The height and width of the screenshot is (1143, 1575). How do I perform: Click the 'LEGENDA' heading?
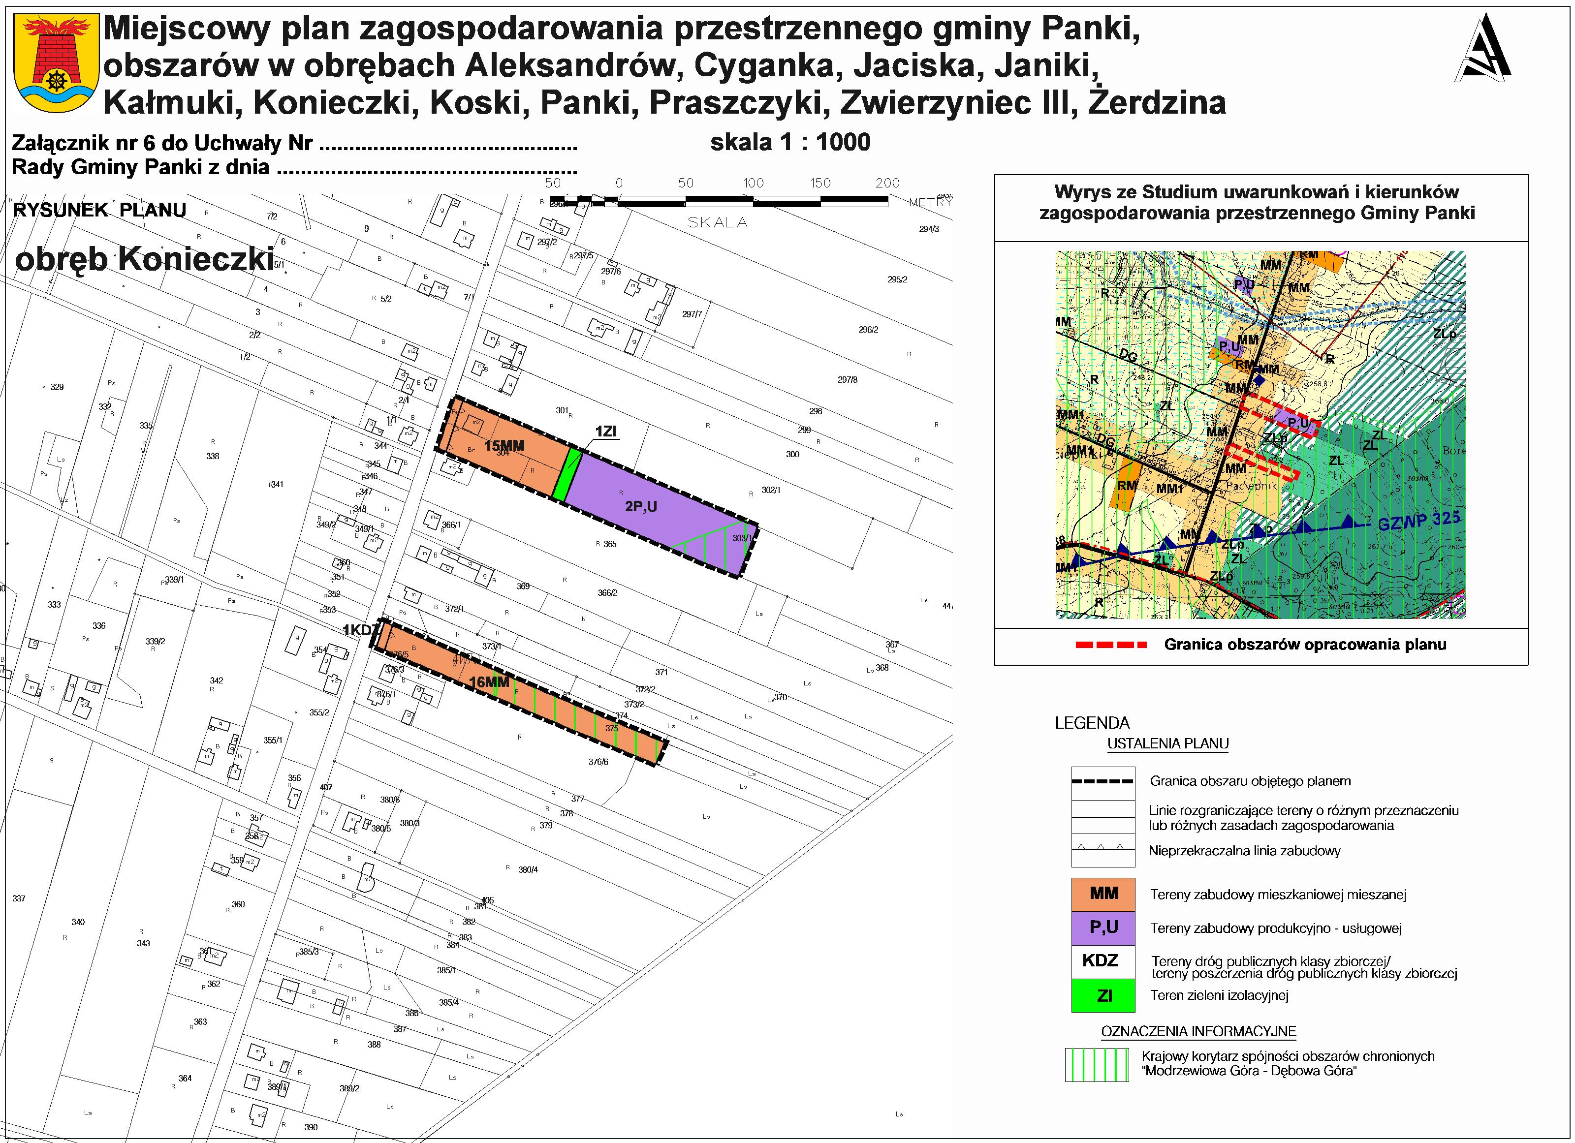click(1092, 723)
